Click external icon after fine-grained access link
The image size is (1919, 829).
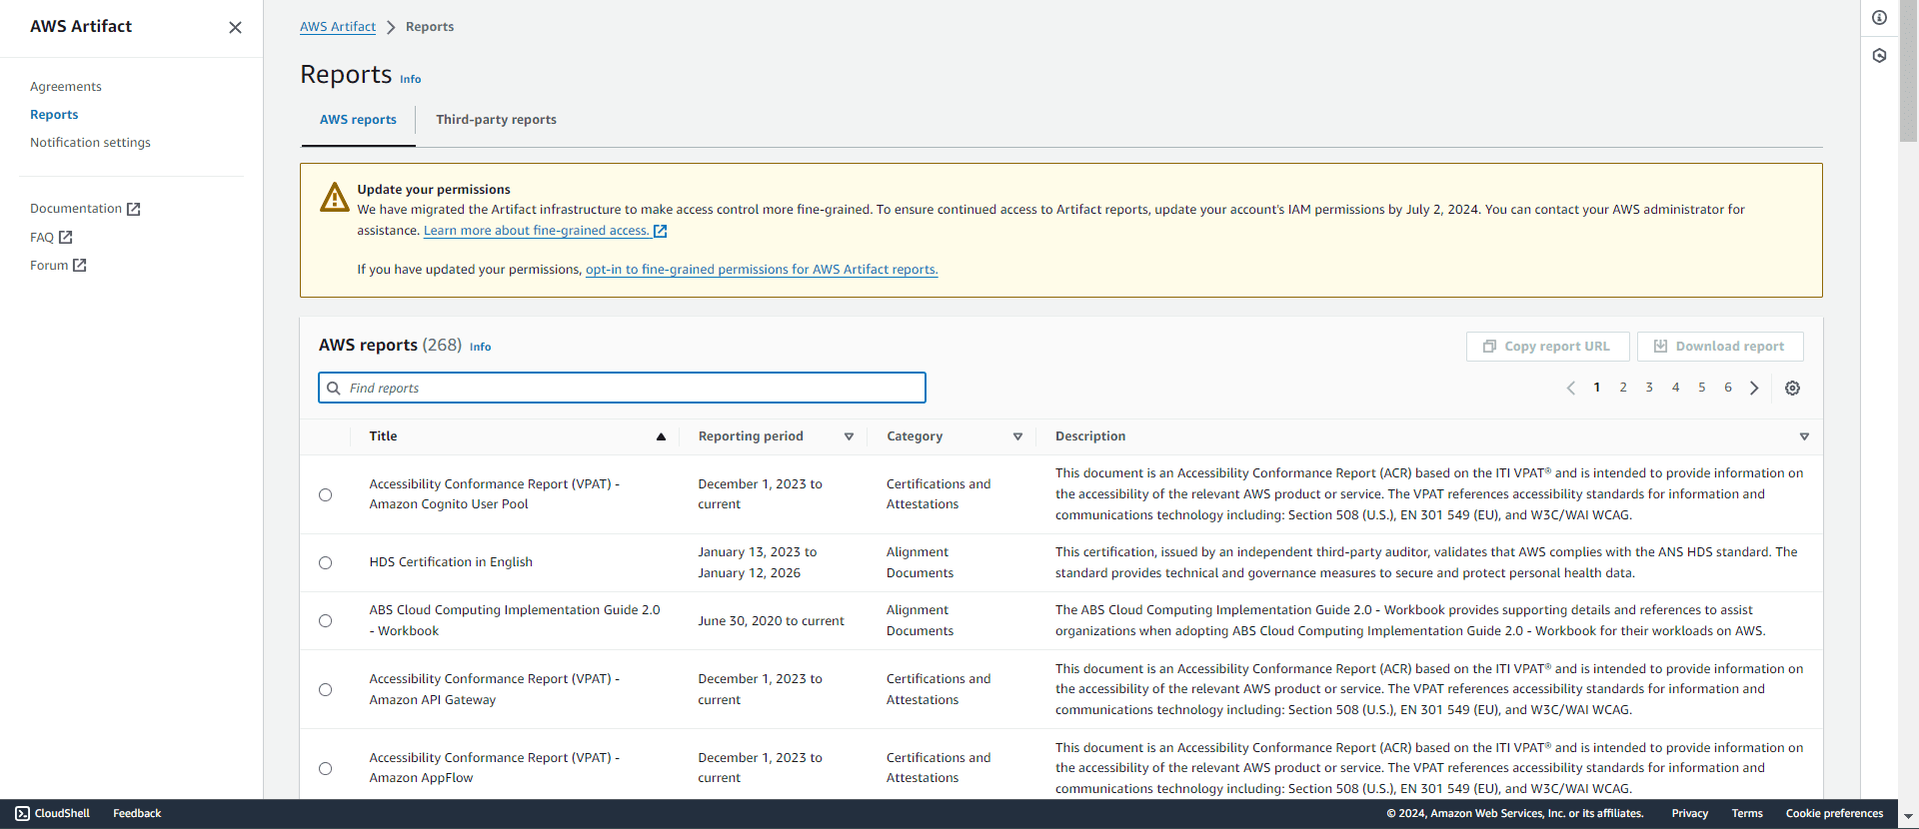(660, 231)
